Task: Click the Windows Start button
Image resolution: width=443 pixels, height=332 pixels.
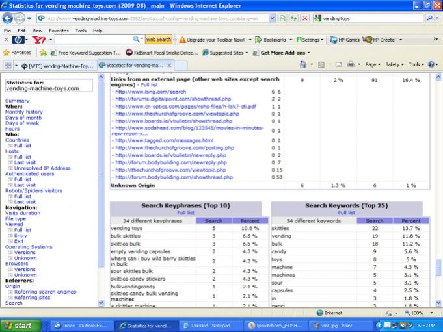Action: pyautogui.click(x=18, y=325)
